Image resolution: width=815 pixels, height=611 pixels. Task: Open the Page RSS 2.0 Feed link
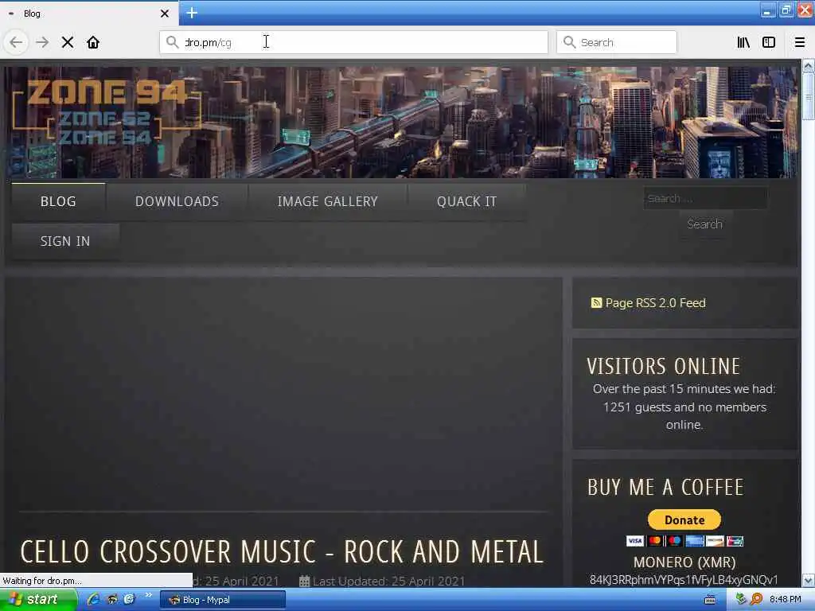click(x=655, y=303)
